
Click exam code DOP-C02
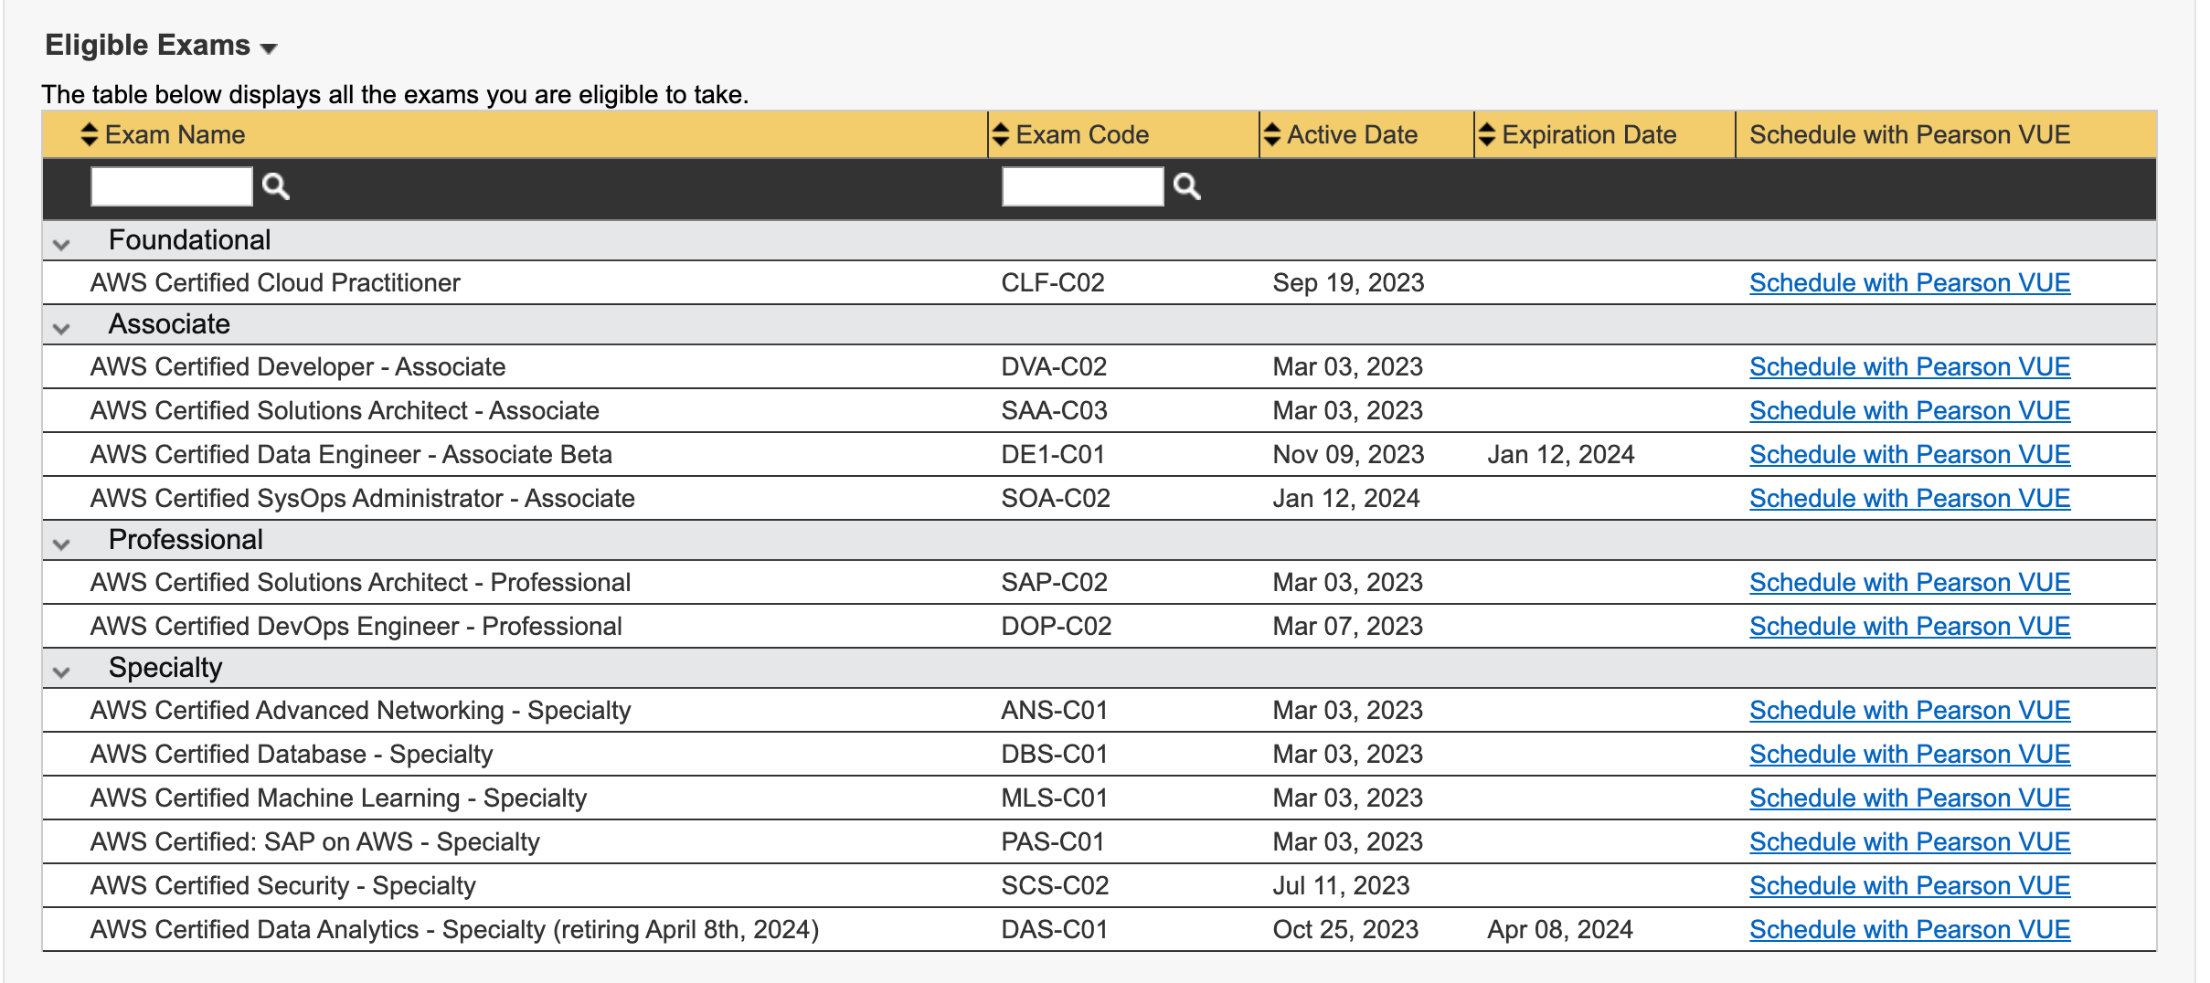click(x=1056, y=627)
